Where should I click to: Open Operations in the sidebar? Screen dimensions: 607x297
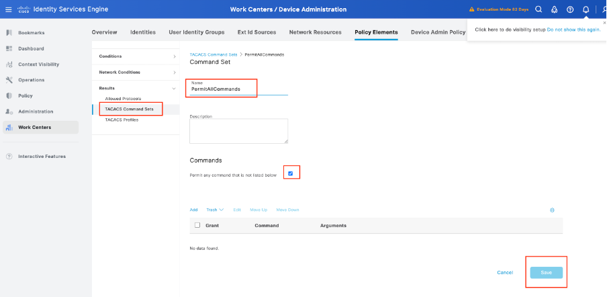[32, 80]
